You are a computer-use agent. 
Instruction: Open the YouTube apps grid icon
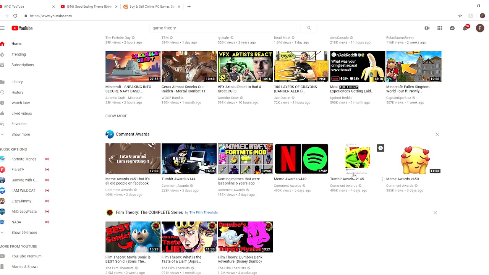click(440, 28)
